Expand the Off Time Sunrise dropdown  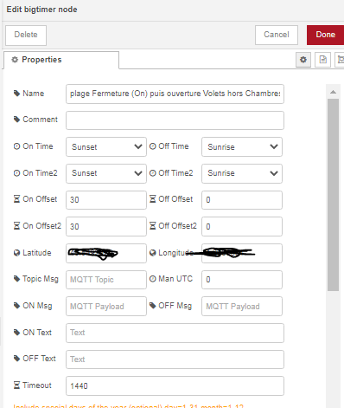click(x=242, y=146)
